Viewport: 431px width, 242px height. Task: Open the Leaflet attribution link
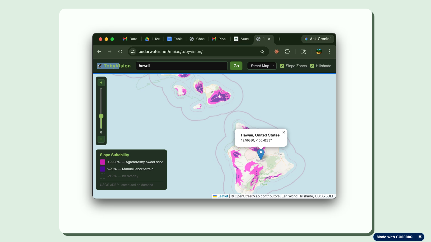(223, 196)
